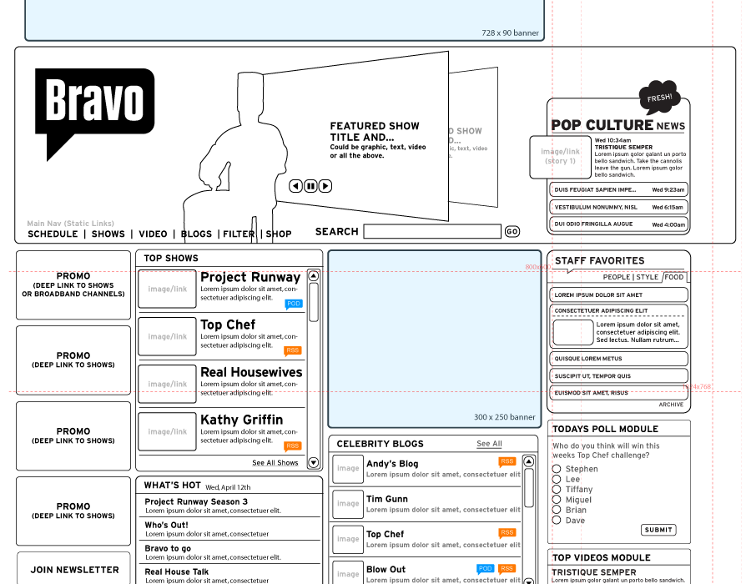Click the GO search button
Viewport: 751px width, 584px height.
512,232
